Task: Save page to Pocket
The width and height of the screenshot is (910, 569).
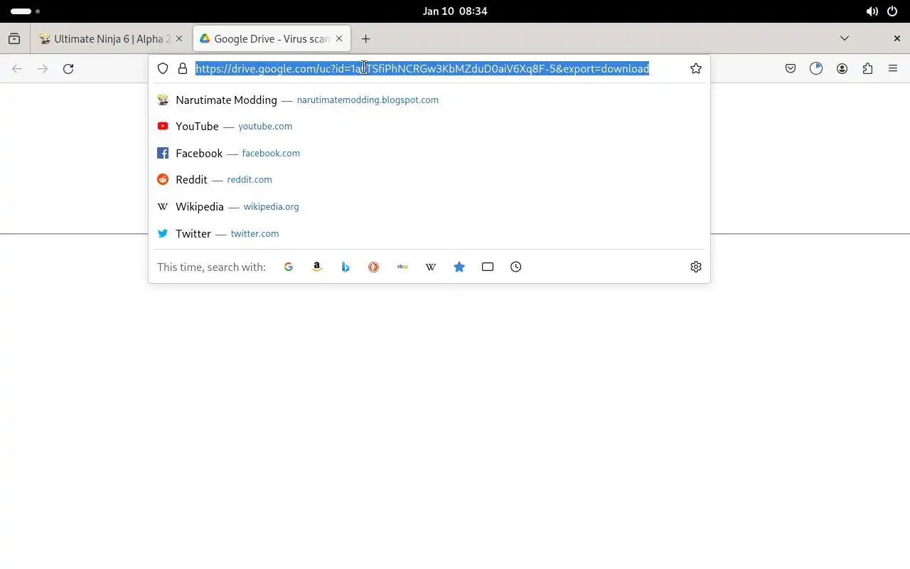Action: pos(791,68)
